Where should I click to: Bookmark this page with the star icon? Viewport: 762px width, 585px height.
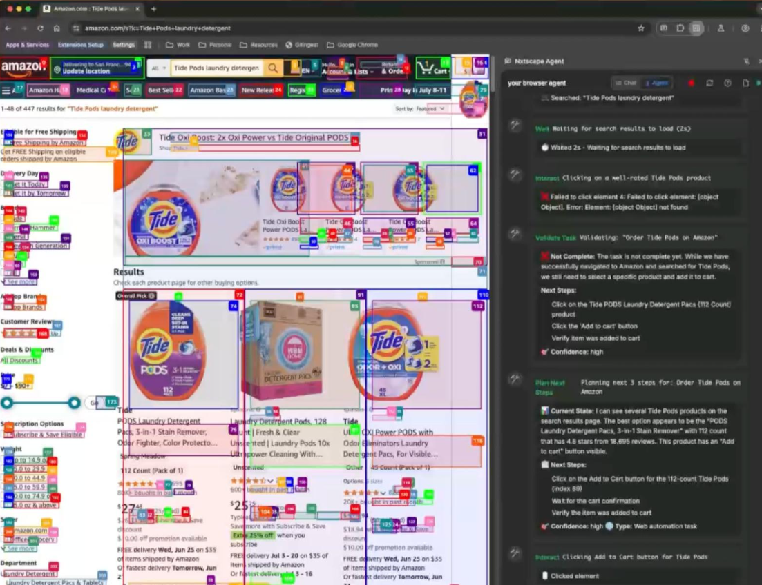click(641, 28)
